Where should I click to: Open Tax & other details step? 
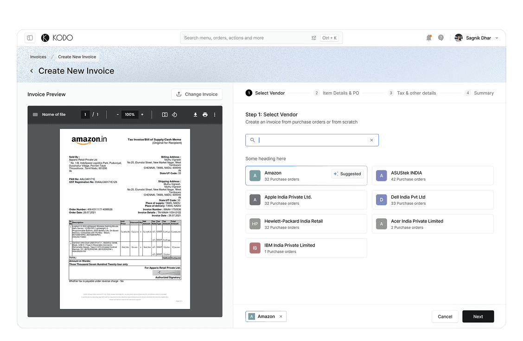click(412, 93)
